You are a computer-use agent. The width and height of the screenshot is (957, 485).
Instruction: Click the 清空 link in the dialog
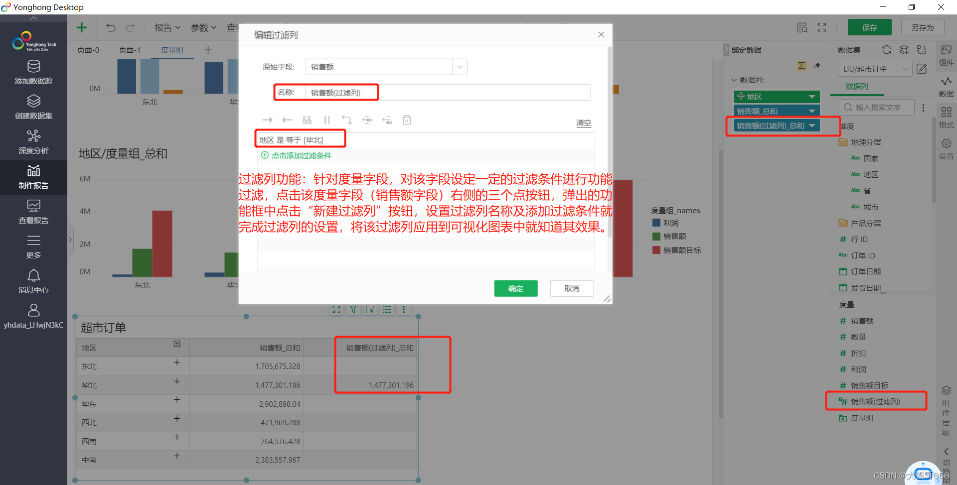point(584,123)
